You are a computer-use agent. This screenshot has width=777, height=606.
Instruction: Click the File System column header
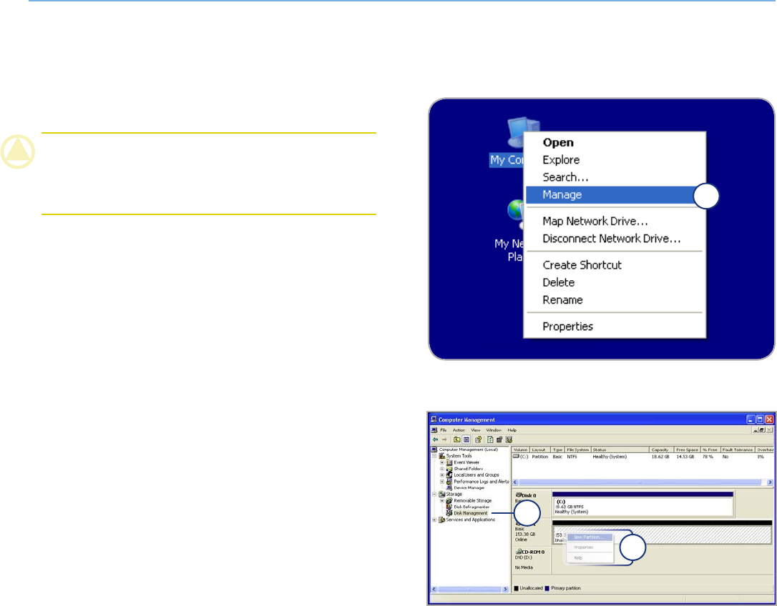click(578, 449)
